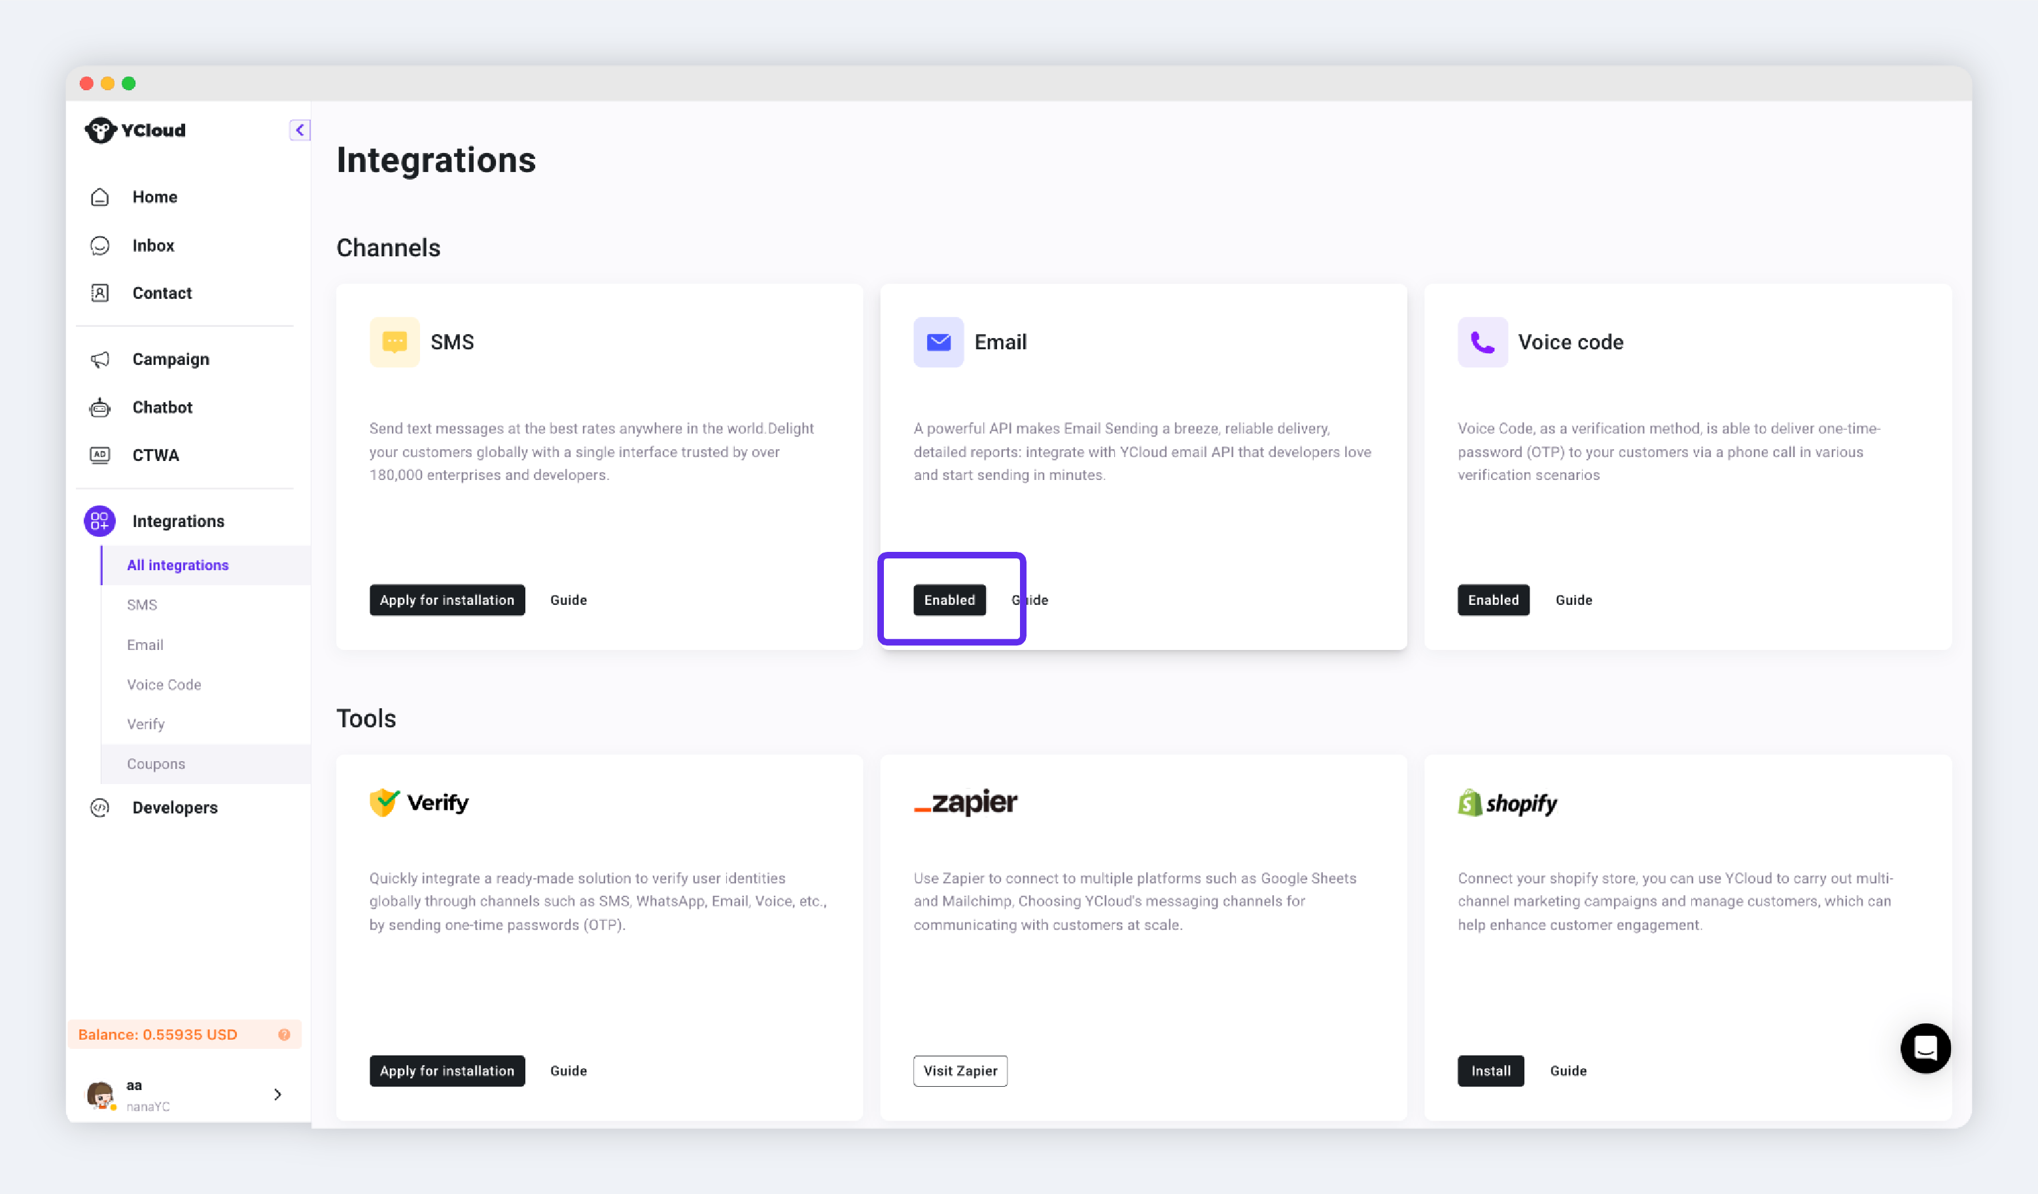Expand the aa account menu arrow
Image resolution: width=2038 pixels, height=1194 pixels.
point(277,1095)
